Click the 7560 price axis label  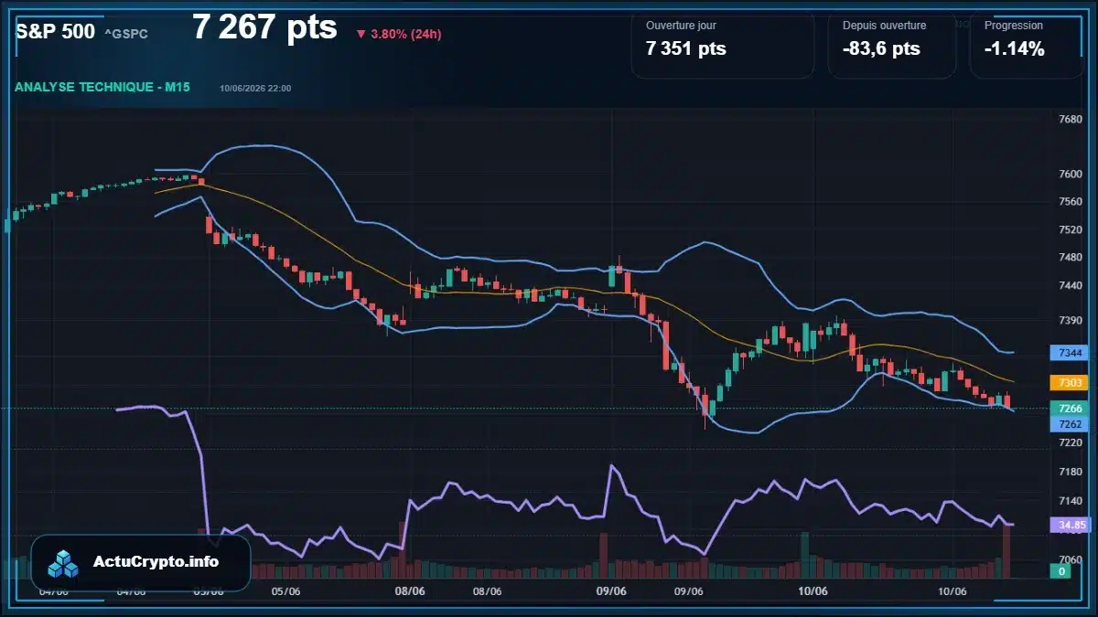coord(1070,202)
